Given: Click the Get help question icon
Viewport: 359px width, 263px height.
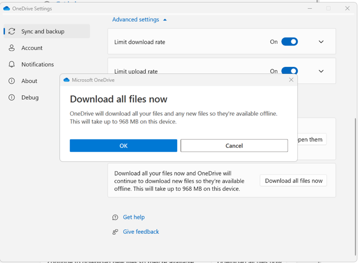Looking at the screenshot, I should pos(115,217).
